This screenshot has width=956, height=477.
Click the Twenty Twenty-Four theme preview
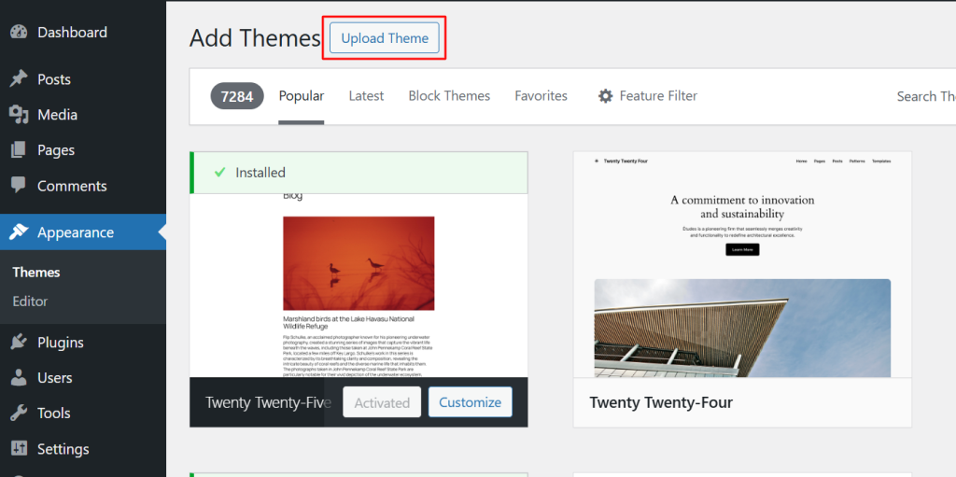click(x=742, y=264)
